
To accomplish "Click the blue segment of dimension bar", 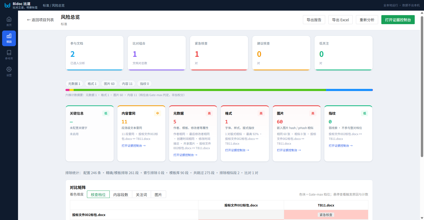I will coord(349,90).
